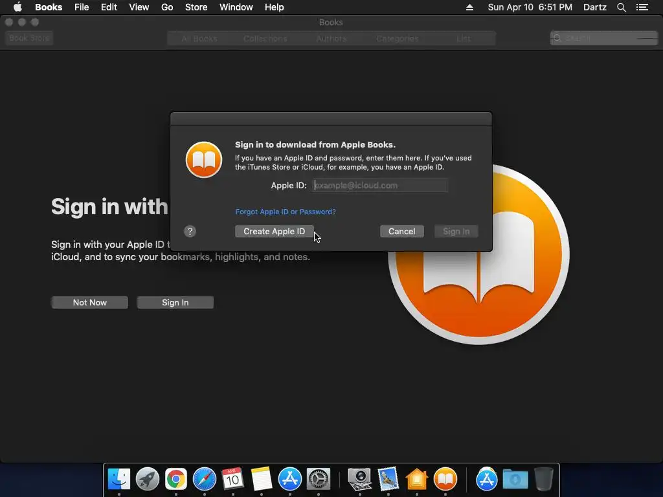Follow Forgot Apple ID or Password link
Image resolution: width=663 pixels, height=497 pixels.
click(286, 212)
